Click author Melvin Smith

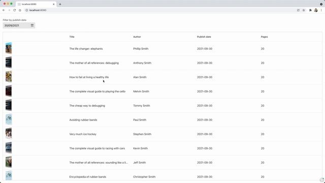pos(141,91)
